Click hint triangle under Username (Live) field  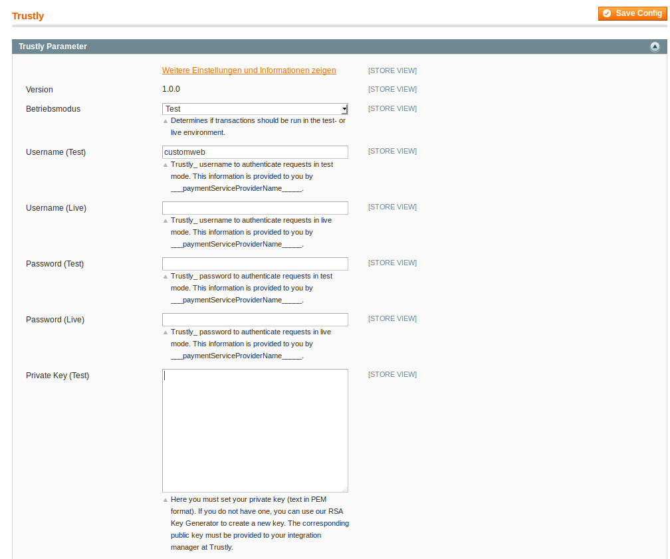(x=166, y=221)
